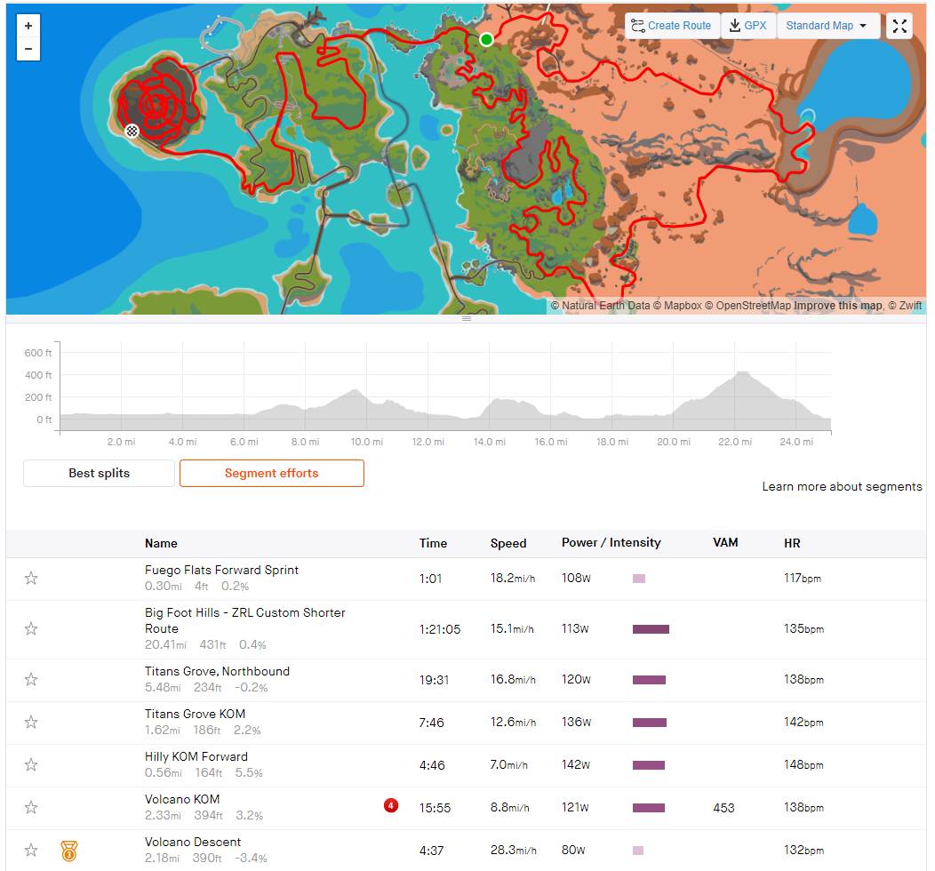This screenshot has width=935, height=871.
Task: Download the GPX file
Action: (x=748, y=26)
